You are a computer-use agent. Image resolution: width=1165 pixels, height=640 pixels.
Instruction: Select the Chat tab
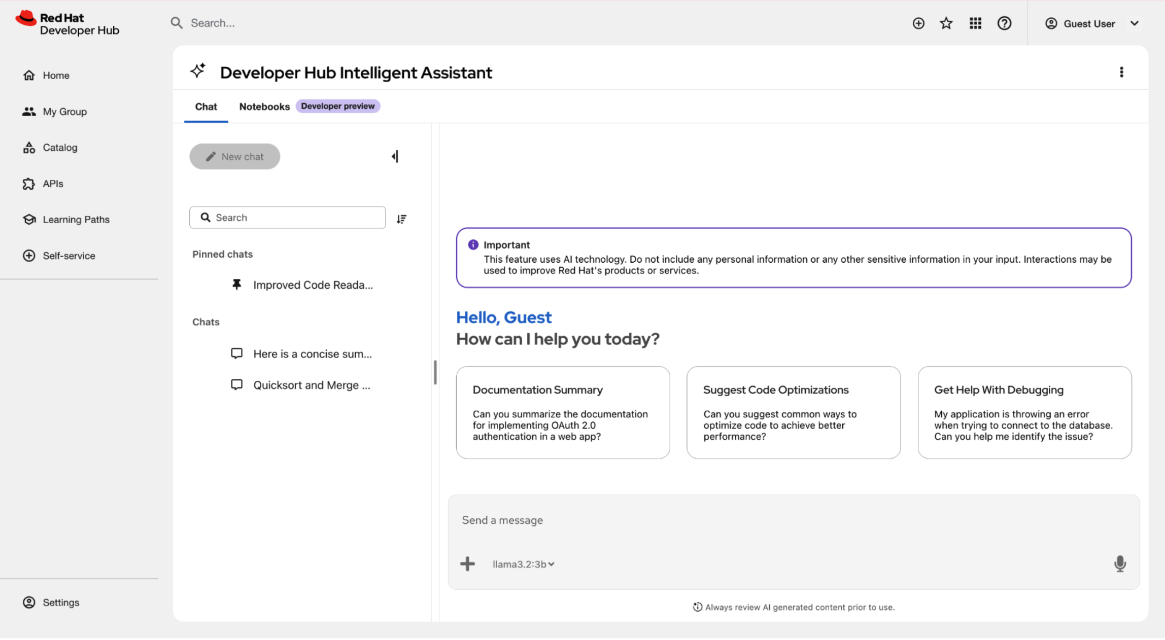(206, 106)
